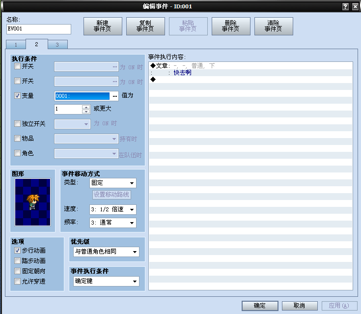
Task: Decrease variable value with down arrow
Action: 86,112
